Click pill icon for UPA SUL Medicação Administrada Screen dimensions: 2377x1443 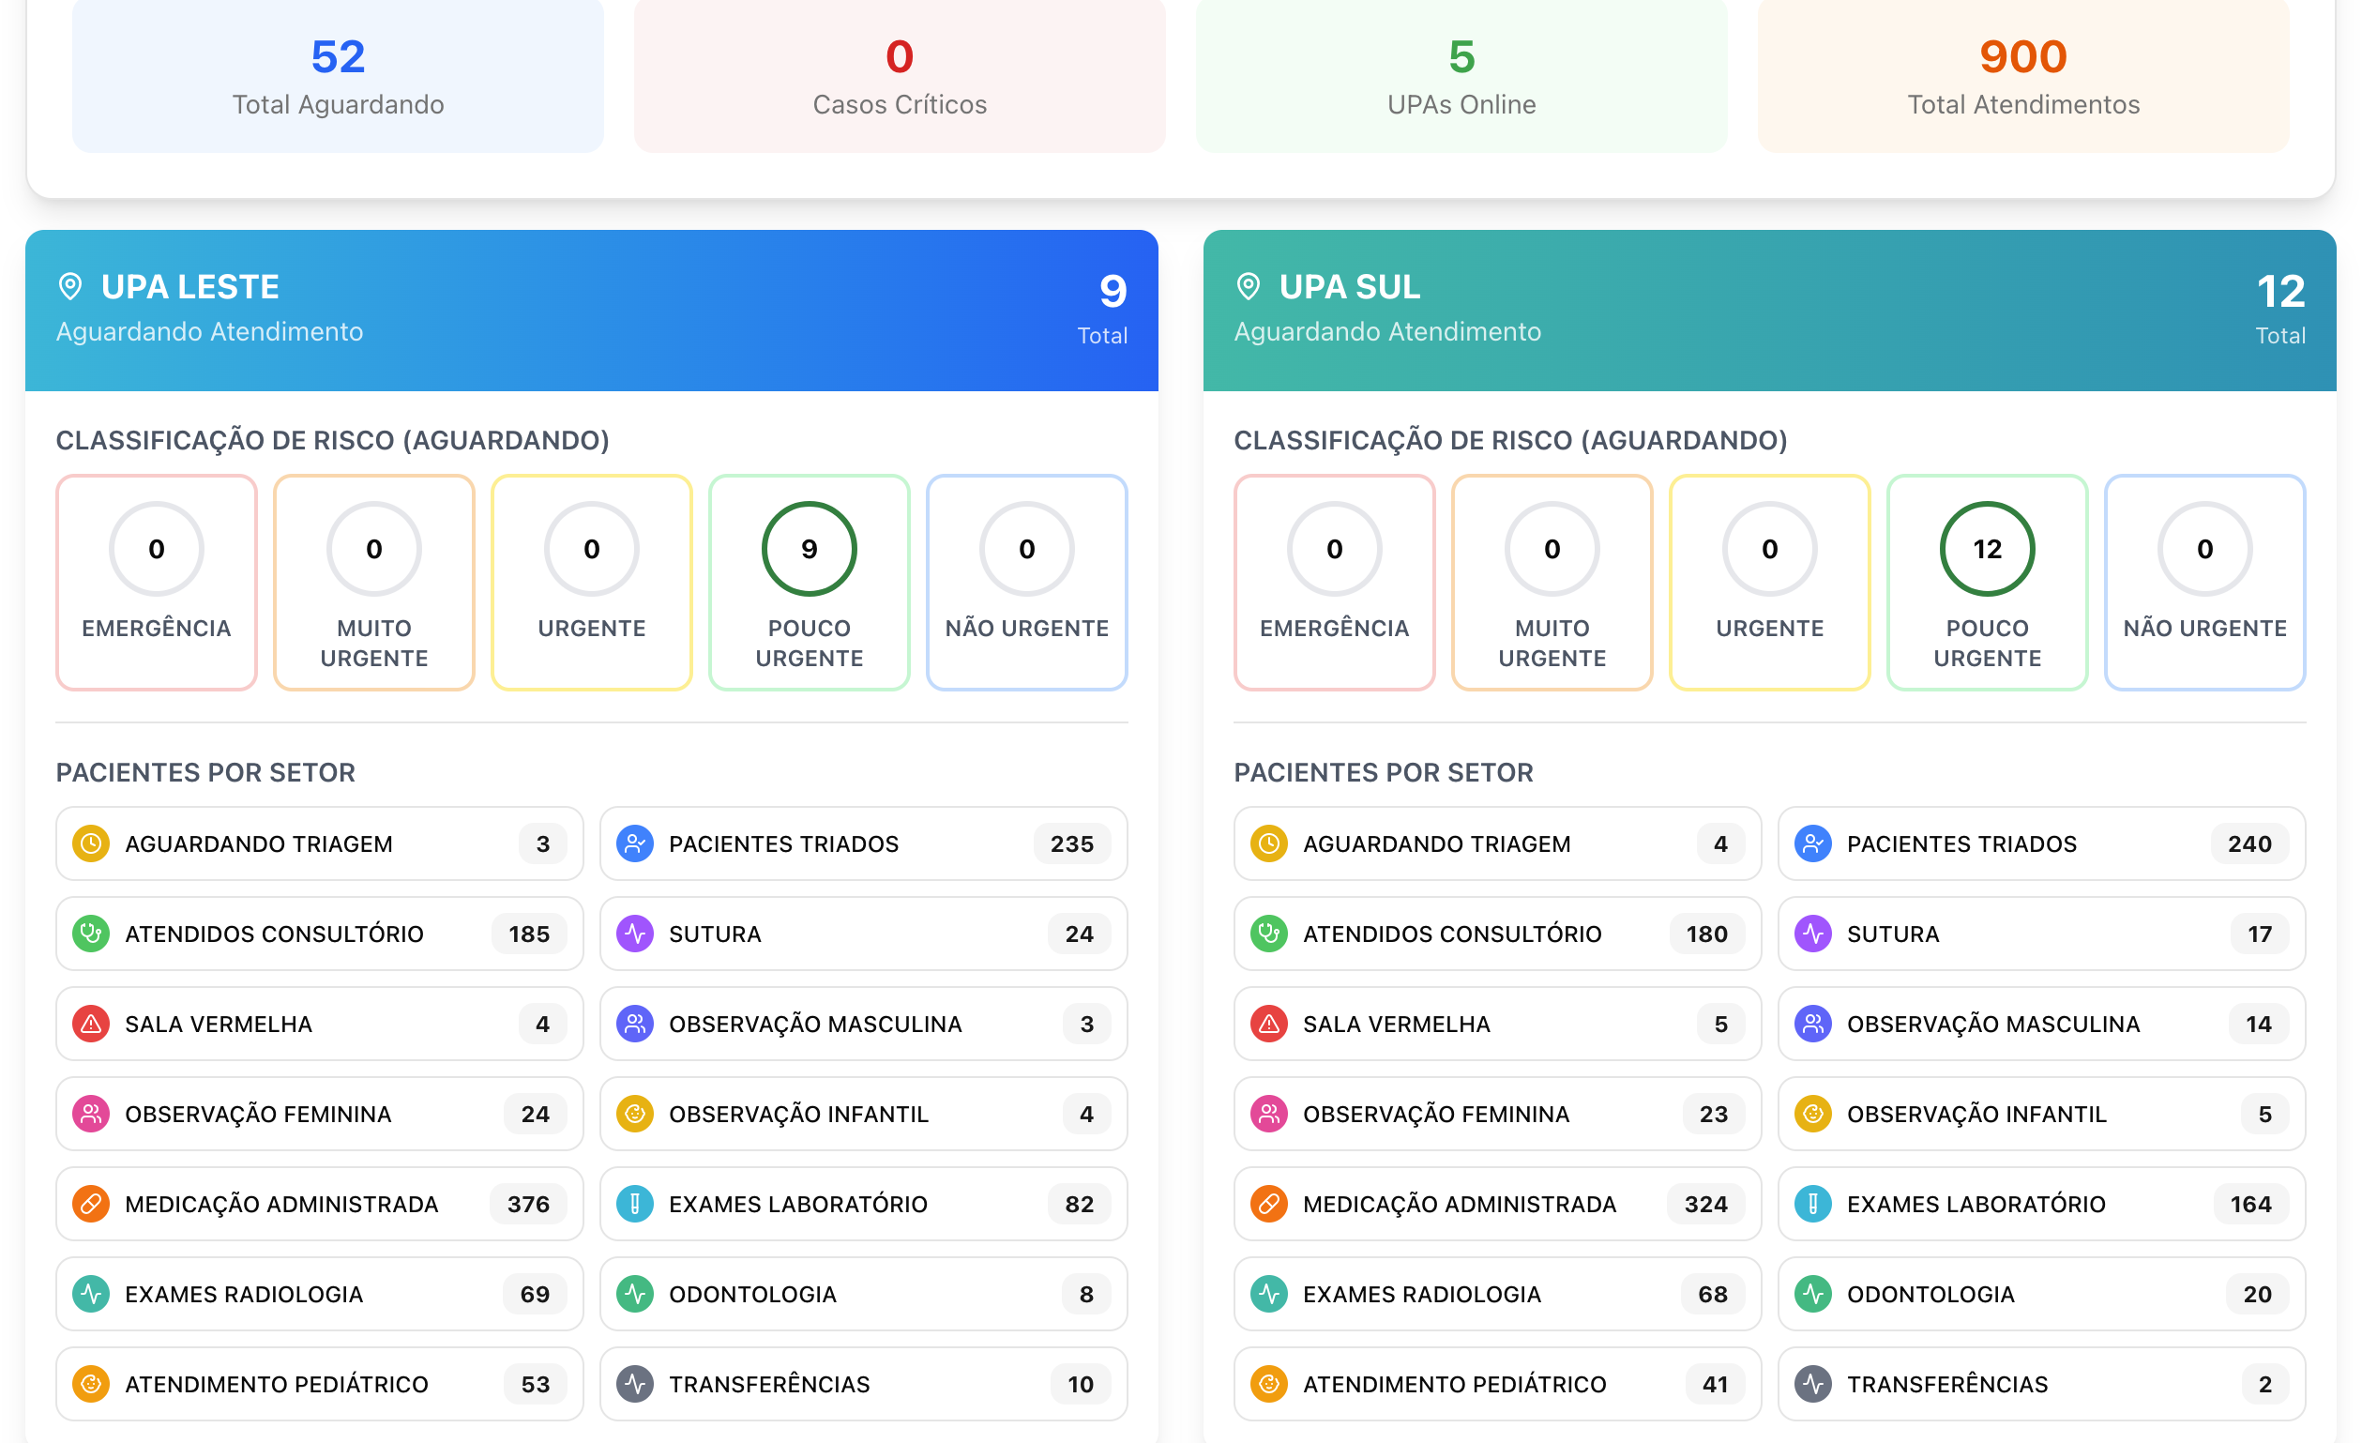coord(1268,1204)
